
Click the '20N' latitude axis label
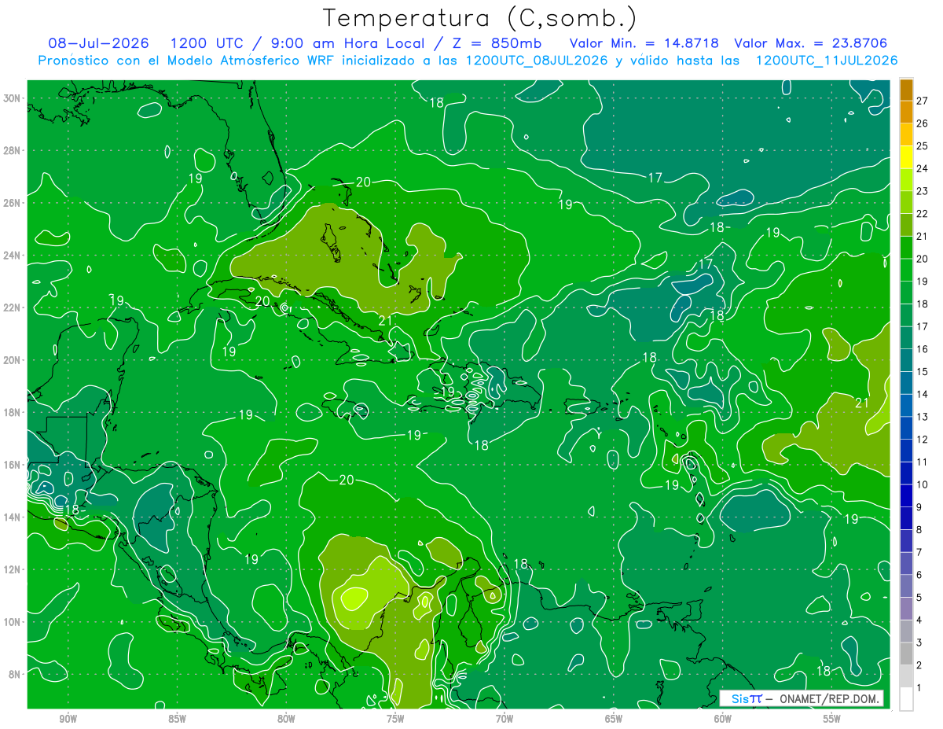[12, 360]
